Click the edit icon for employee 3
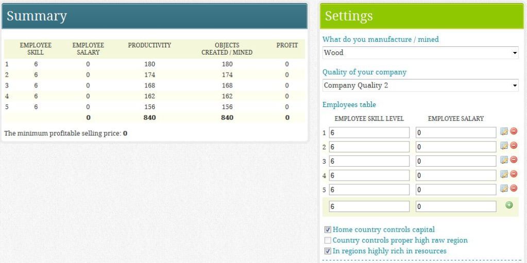 (504, 160)
